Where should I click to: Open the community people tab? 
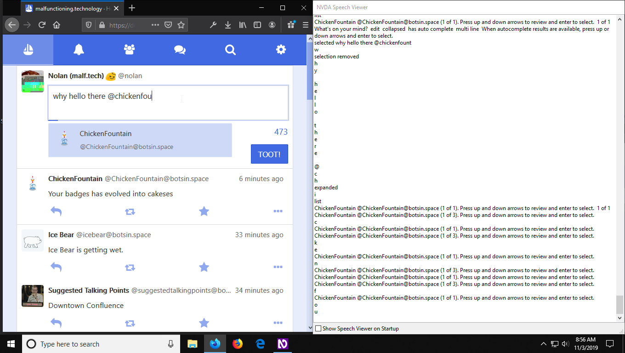coord(129,50)
